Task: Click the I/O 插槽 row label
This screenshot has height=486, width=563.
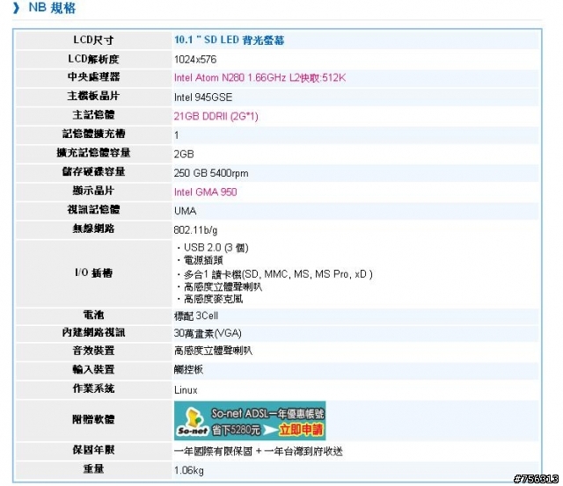Action: [x=94, y=273]
